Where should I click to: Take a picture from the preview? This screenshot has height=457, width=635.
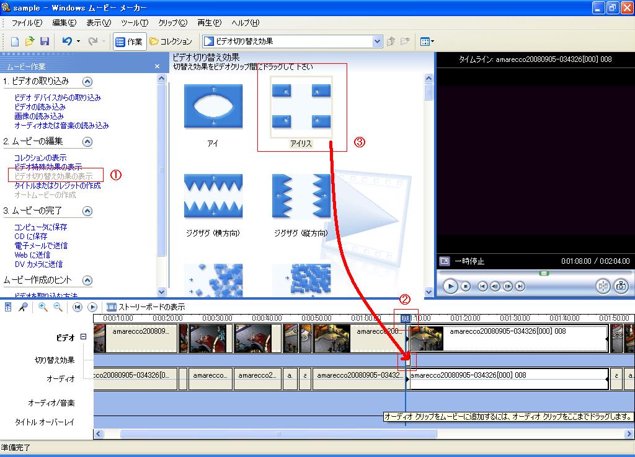coord(621,286)
